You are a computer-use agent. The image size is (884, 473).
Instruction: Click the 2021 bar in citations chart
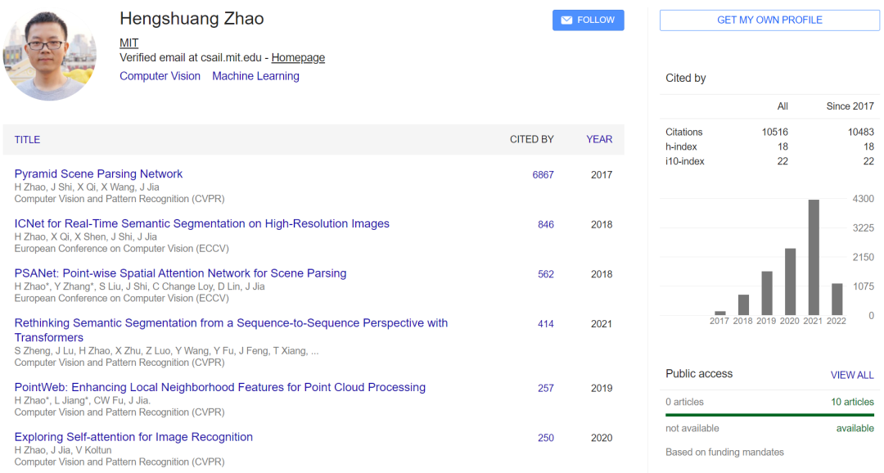(814, 258)
